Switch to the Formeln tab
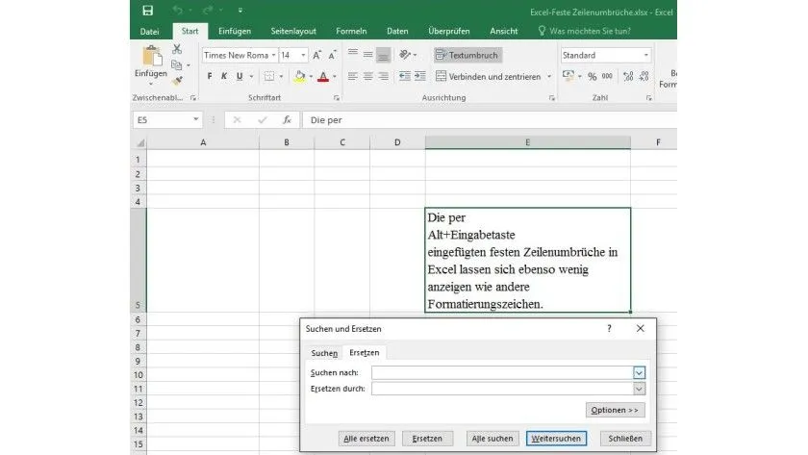 coord(351,32)
